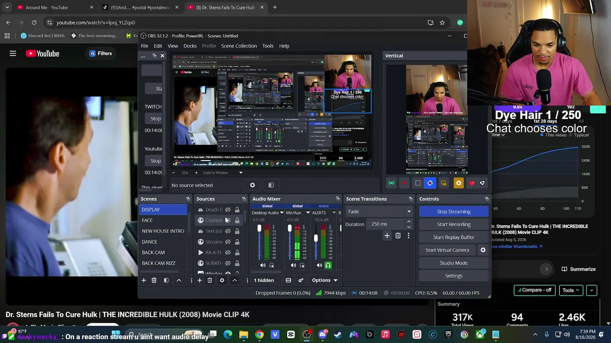Select the NEW HOUSE INTRO scene

click(163, 231)
